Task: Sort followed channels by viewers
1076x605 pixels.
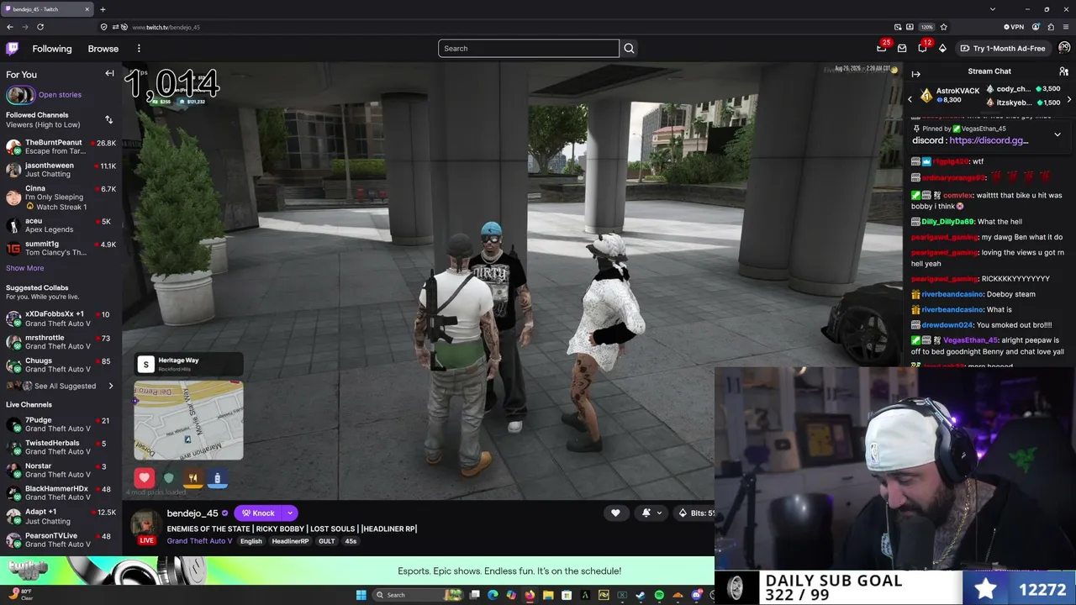Action: (108, 120)
